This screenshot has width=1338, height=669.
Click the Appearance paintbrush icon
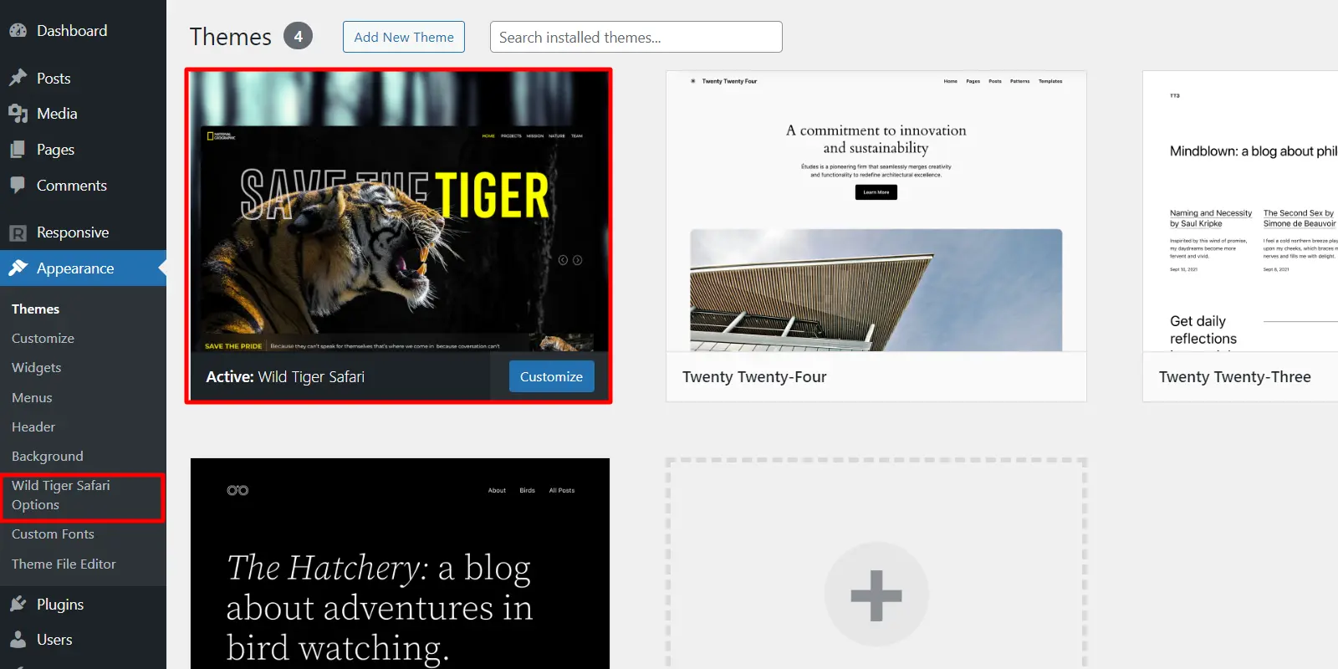(18, 268)
